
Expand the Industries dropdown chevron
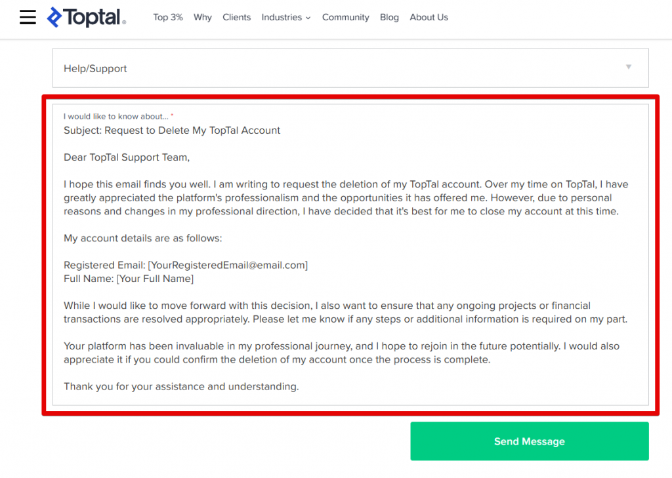click(309, 18)
